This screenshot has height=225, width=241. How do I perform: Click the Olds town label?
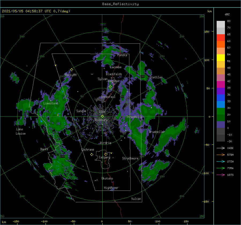[x=102, y=112]
